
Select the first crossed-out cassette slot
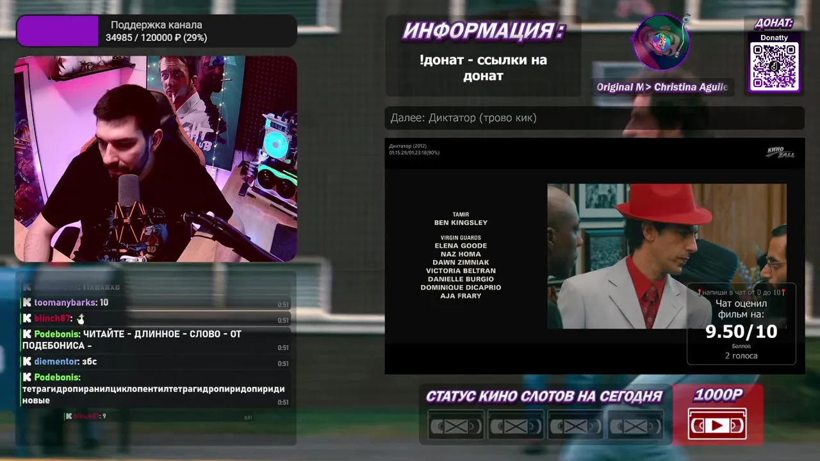tap(455, 426)
